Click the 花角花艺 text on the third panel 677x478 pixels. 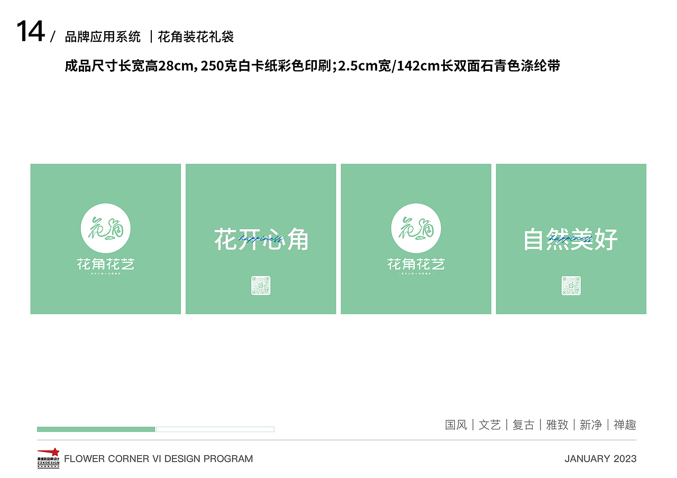(x=416, y=264)
